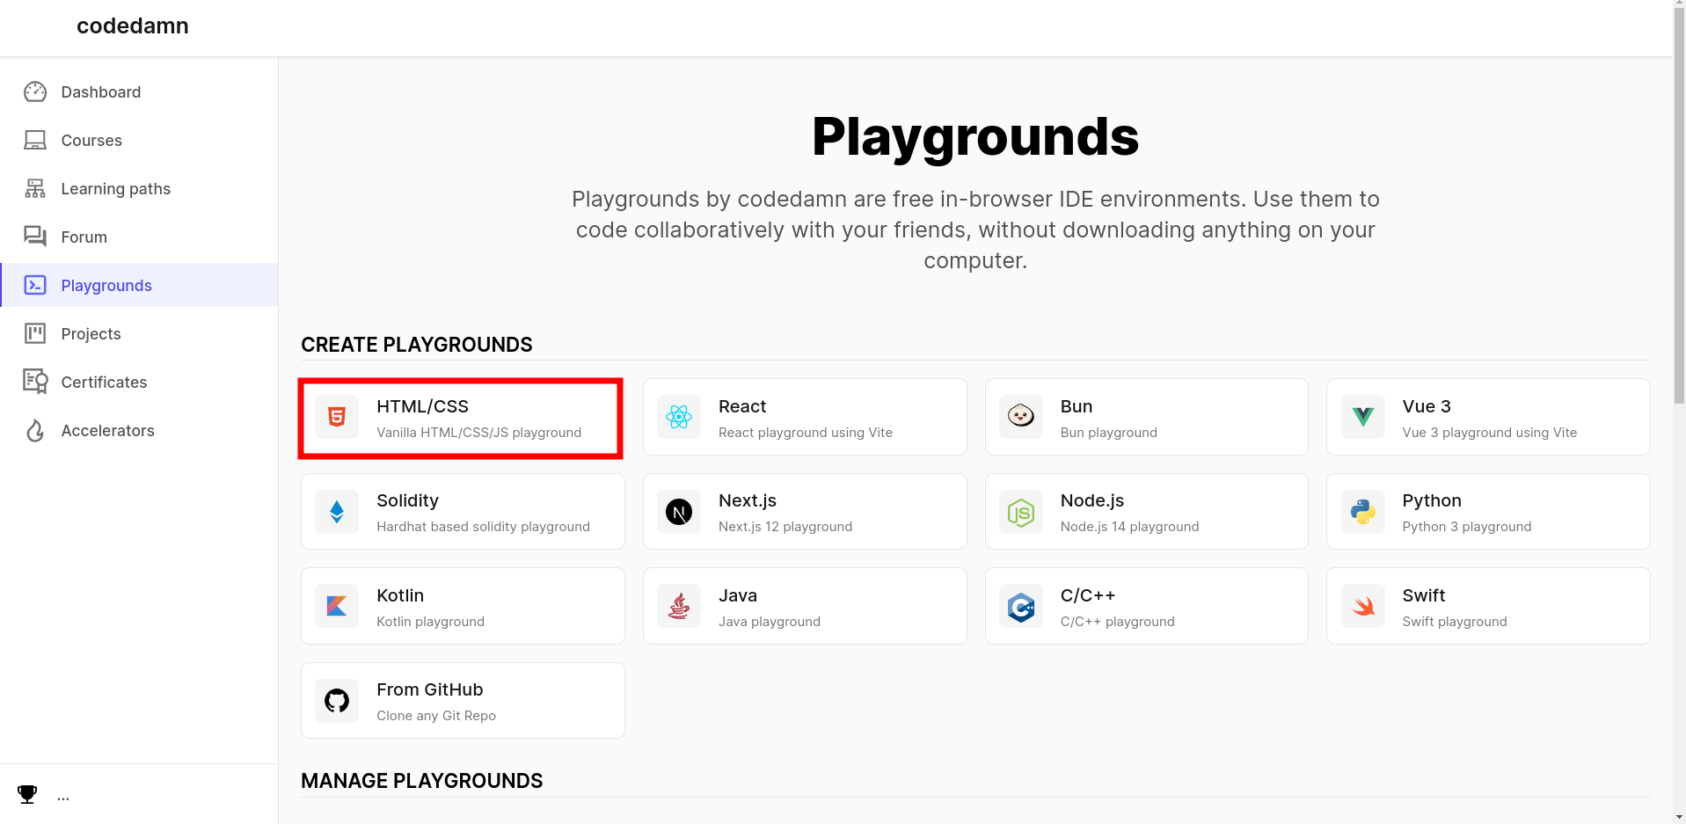Image resolution: width=1686 pixels, height=824 pixels.
Task: Click the Swift bird icon
Action: point(1362,606)
